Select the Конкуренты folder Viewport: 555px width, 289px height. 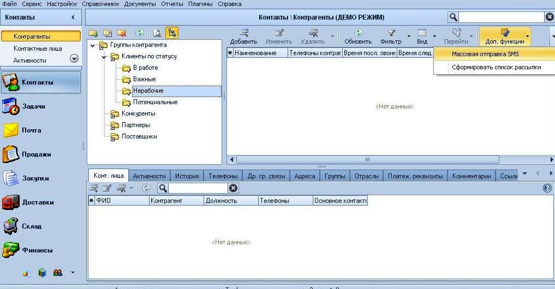coord(139,113)
